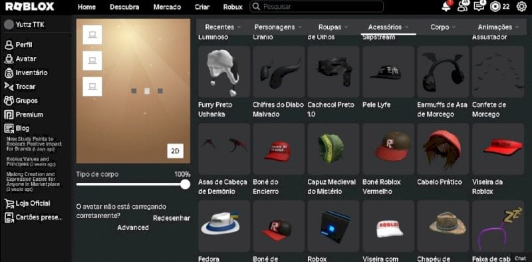Viewport: 532px width, 262px height.
Task: Select the Boné do Encierro item
Action: [279, 149]
